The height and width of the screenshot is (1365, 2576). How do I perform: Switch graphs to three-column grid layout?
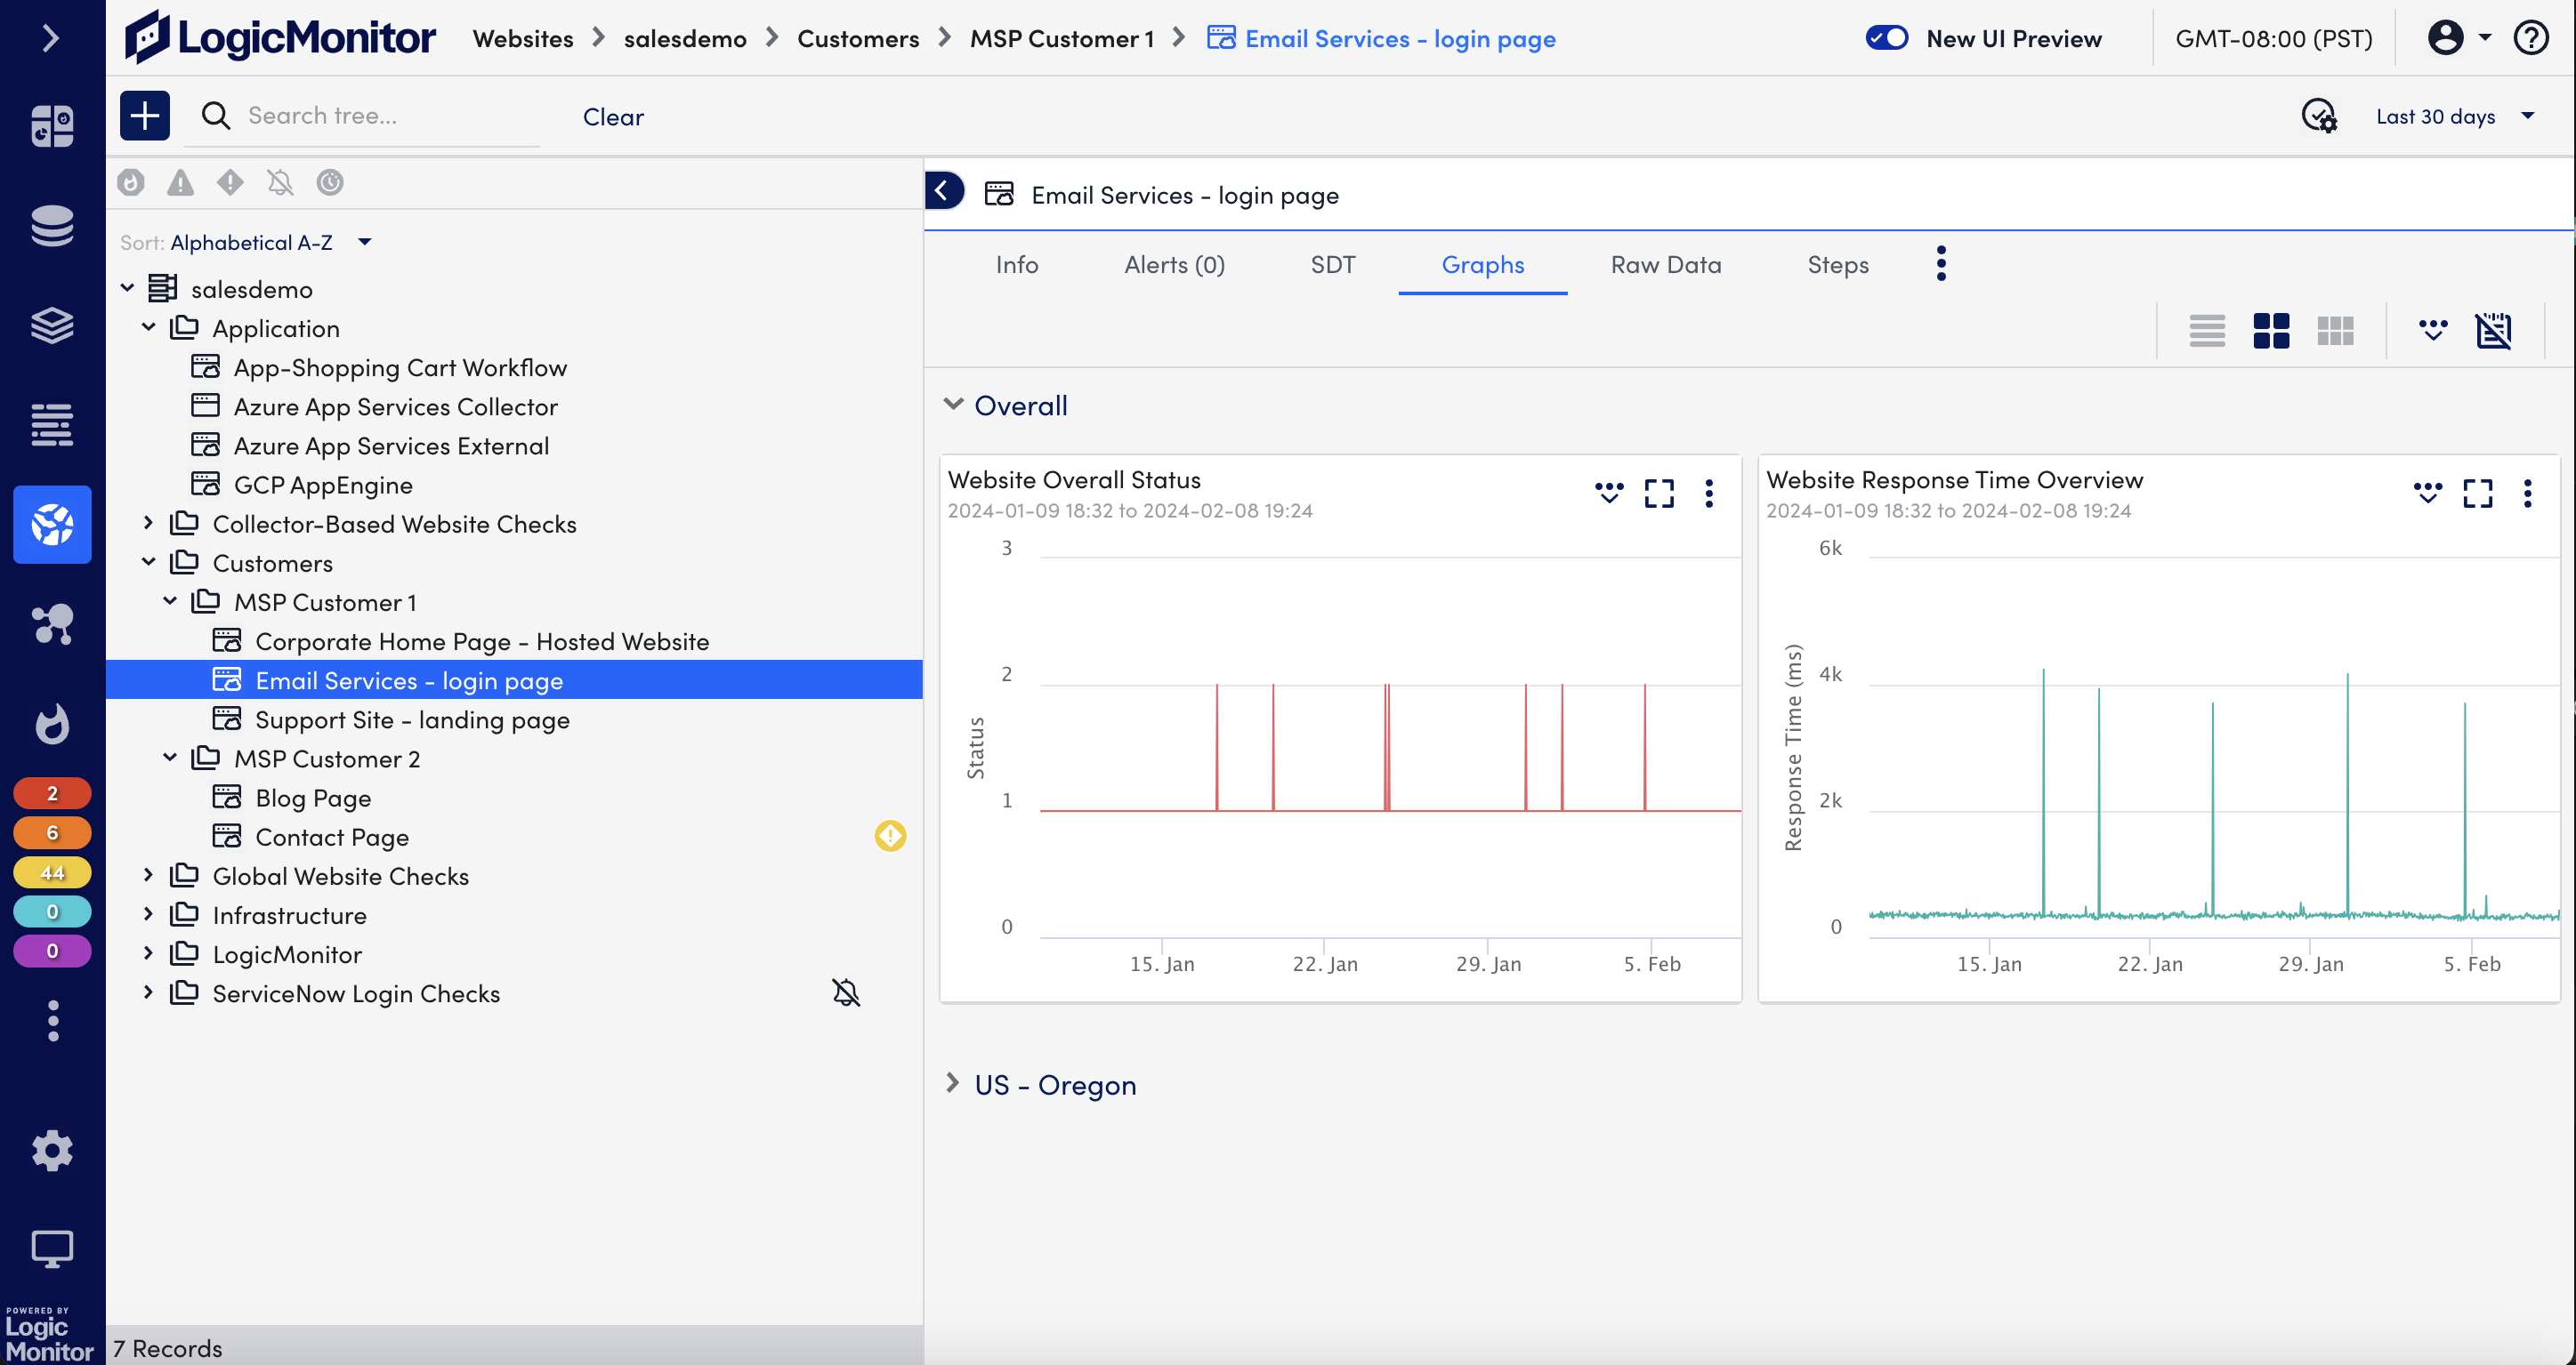pos(2335,331)
